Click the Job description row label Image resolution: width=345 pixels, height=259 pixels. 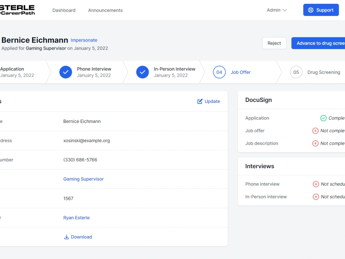[262, 143]
